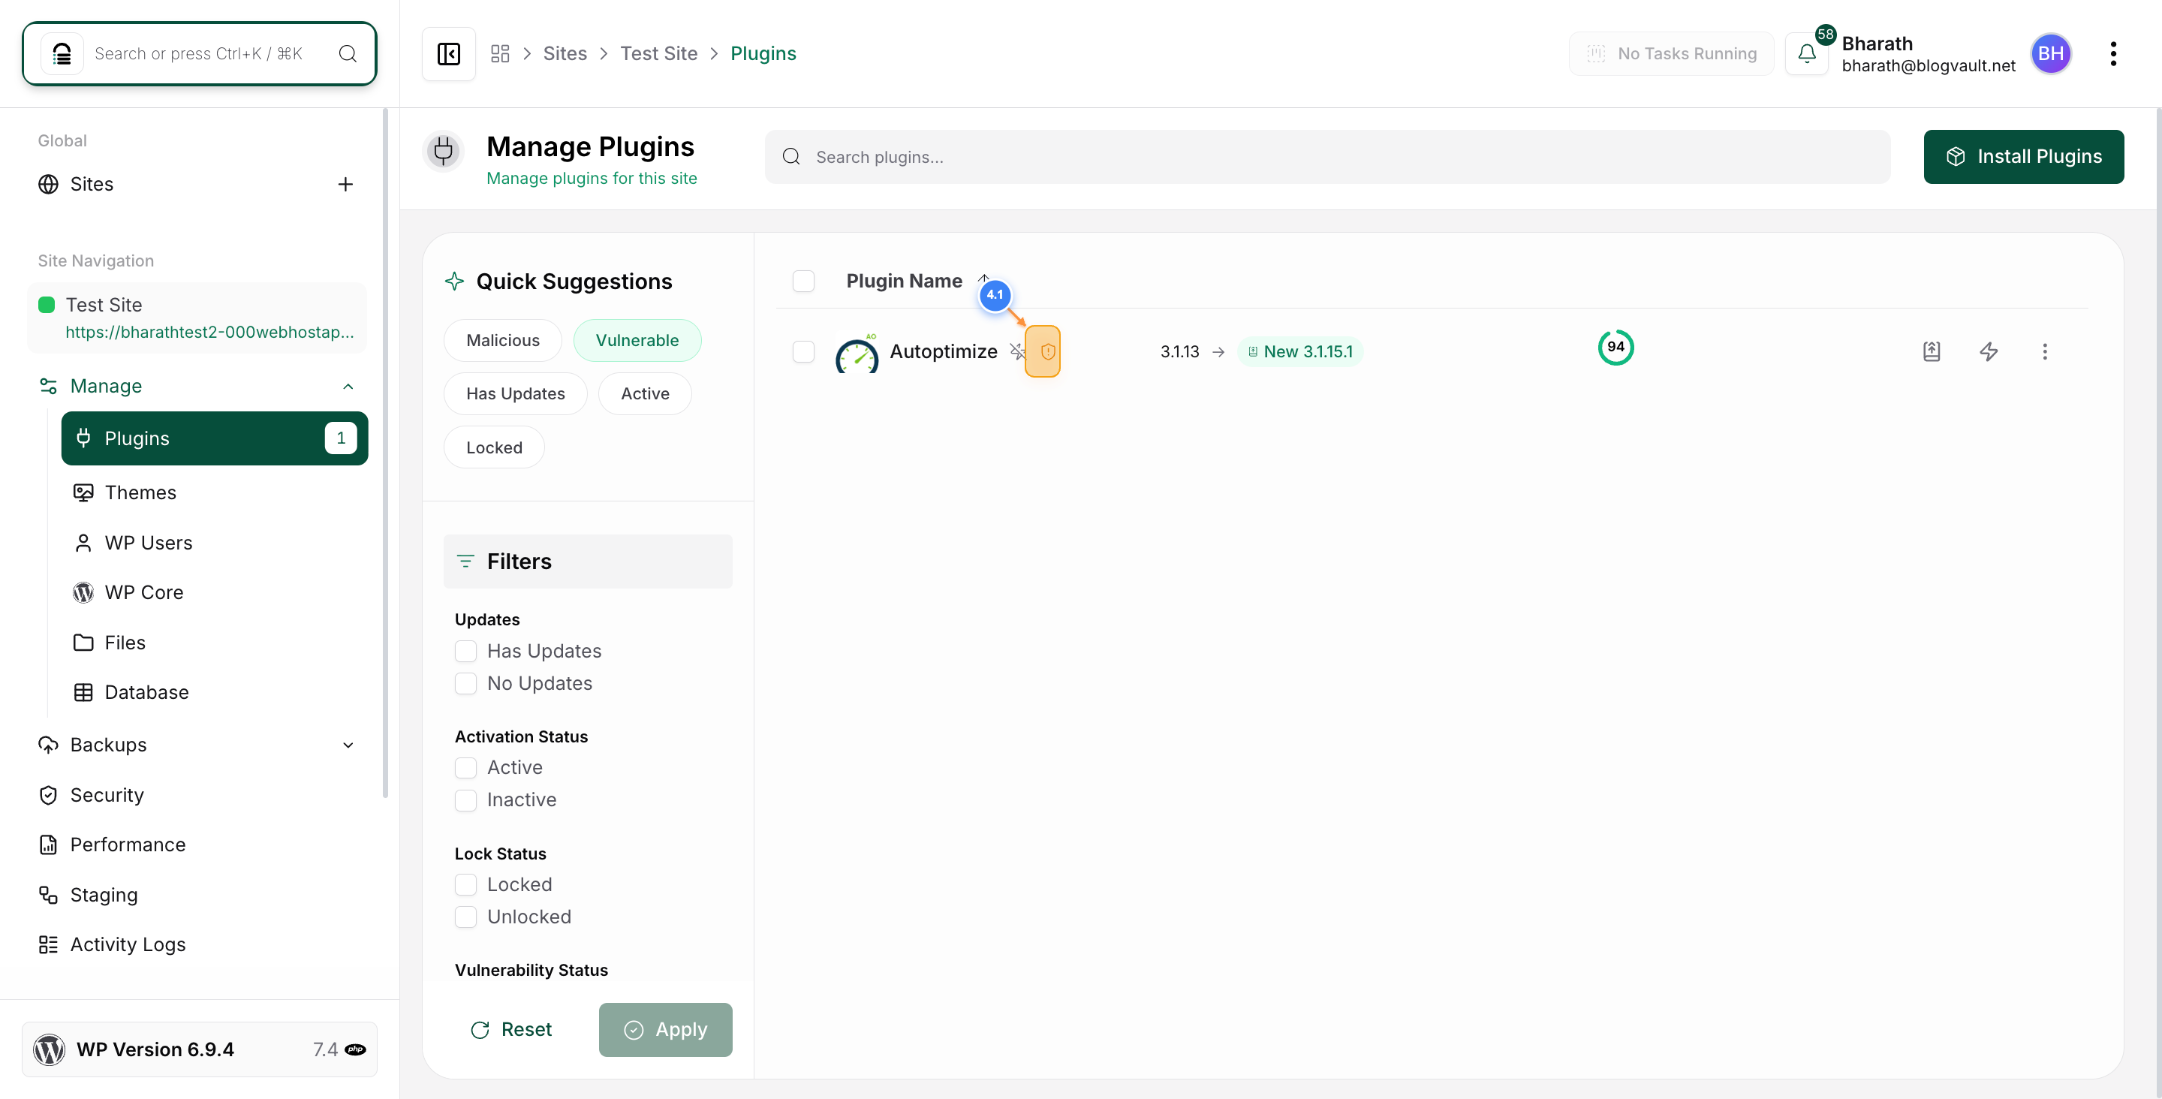The image size is (2162, 1099).
Task: Check the Locked filter checkbox
Action: (465, 884)
